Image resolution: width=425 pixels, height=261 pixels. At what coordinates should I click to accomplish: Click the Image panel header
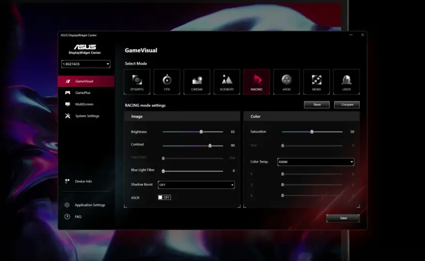tap(182, 116)
